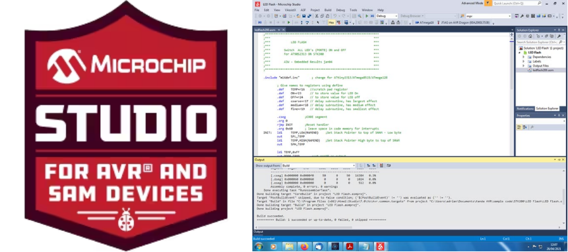This screenshot has width=568, height=252.
Task: Expand the Dependencies folder
Action: pyautogui.click(x=523, y=57)
